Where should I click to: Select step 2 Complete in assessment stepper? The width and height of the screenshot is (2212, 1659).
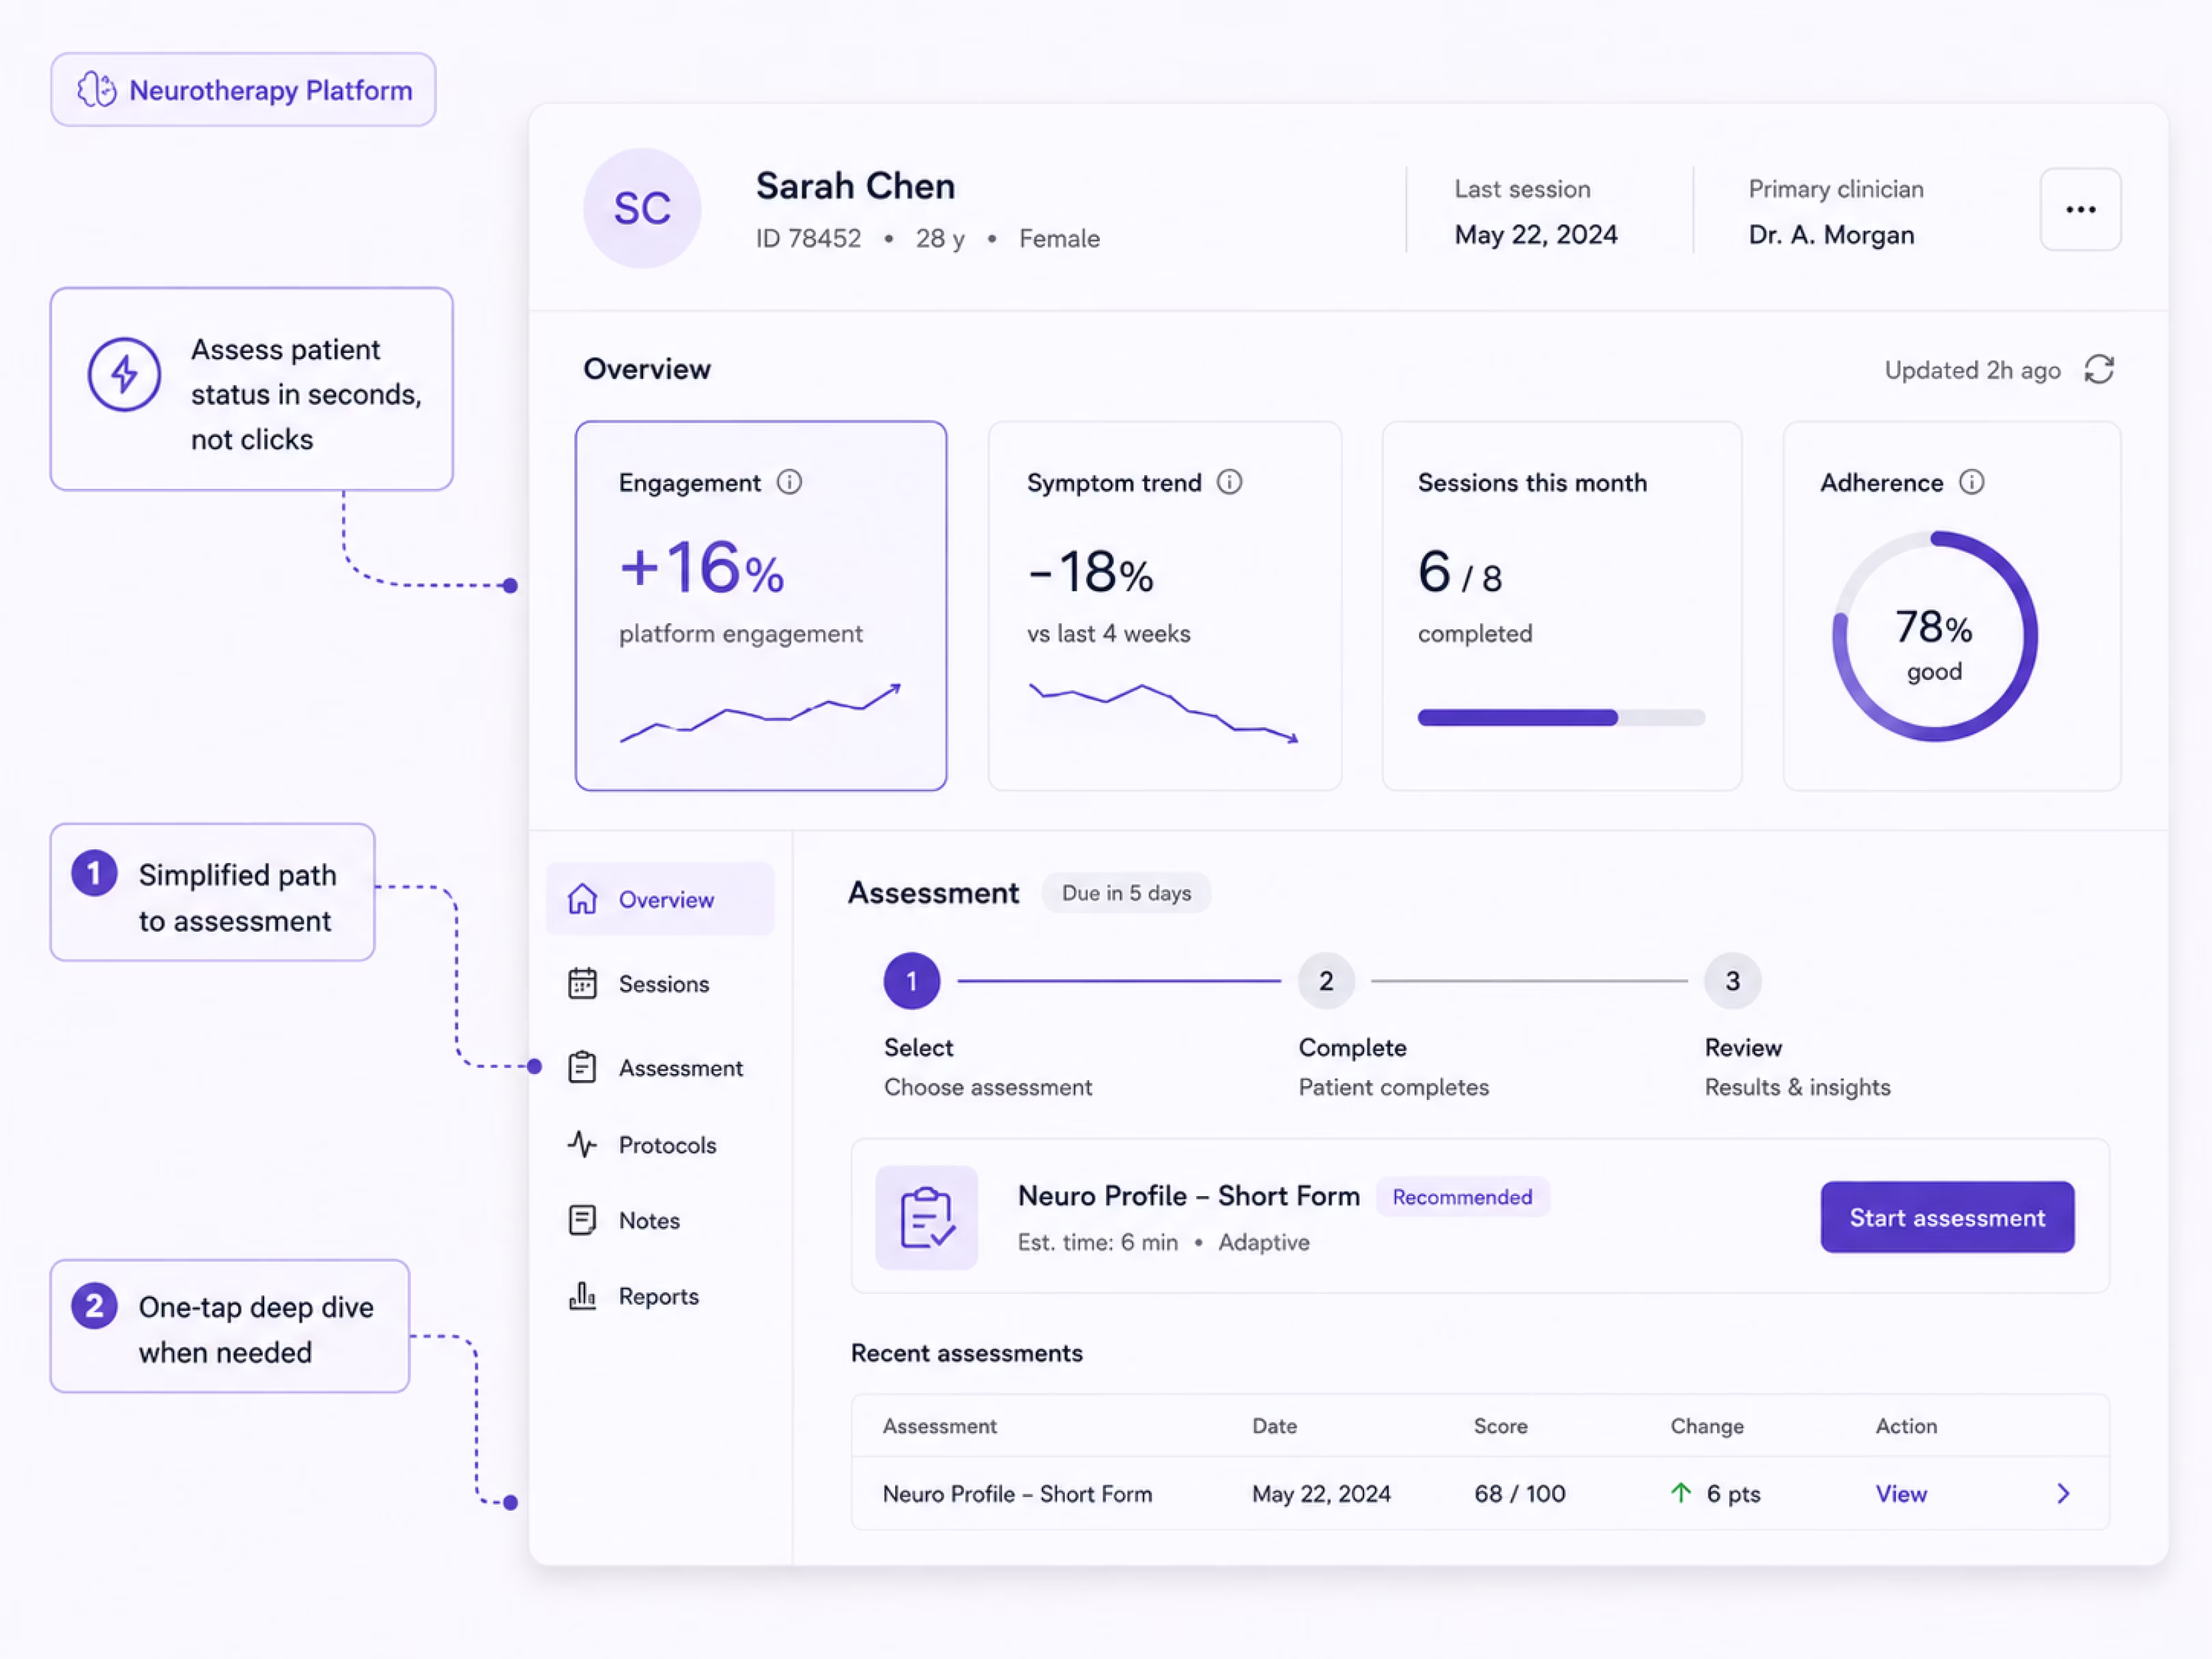point(1326,981)
